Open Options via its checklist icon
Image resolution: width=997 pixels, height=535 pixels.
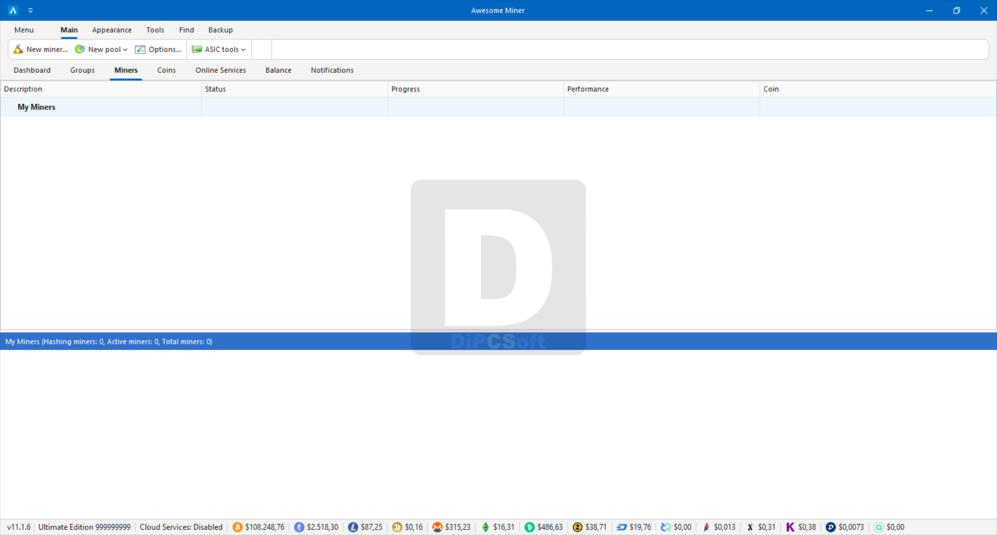[x=140, y=49]
